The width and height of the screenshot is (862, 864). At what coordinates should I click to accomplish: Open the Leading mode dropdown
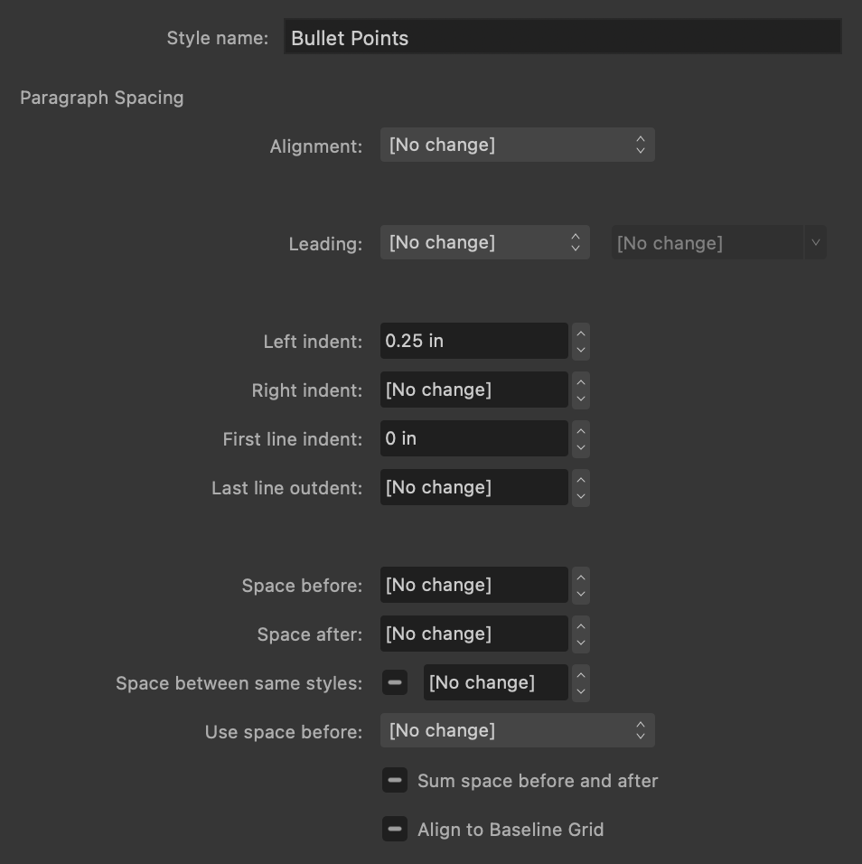click(x=484, y=242)
